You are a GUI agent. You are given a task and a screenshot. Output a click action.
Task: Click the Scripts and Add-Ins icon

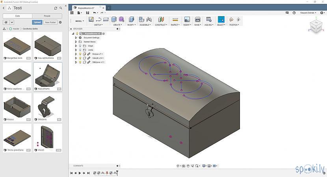[x=209, y=19]
